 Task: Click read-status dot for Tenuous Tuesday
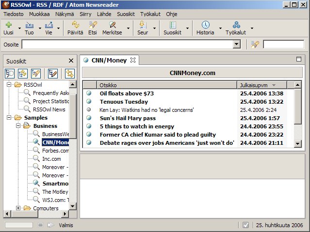coord(89,101)
